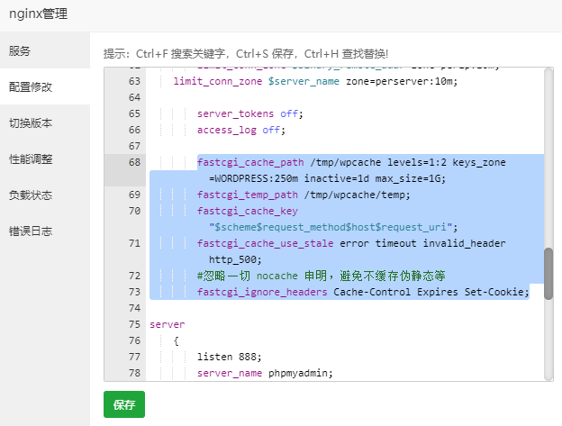Open the 性能调整 tab

point(31,159)
